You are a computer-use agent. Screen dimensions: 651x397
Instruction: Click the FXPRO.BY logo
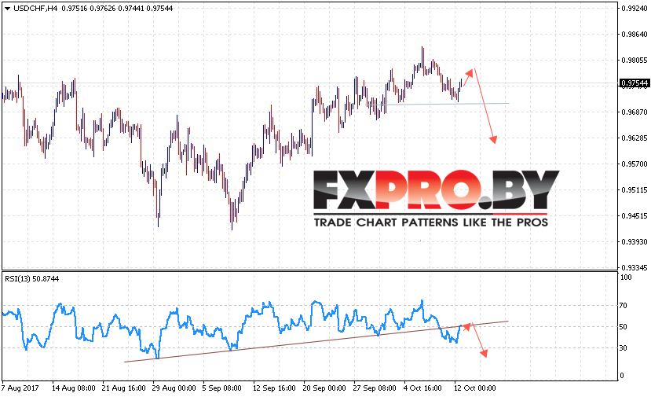(x=436, y=189)
